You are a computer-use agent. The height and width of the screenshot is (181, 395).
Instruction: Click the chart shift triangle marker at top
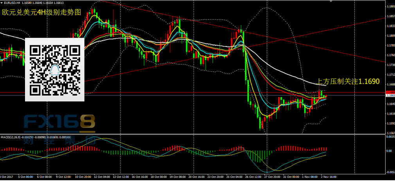[332, 2]
